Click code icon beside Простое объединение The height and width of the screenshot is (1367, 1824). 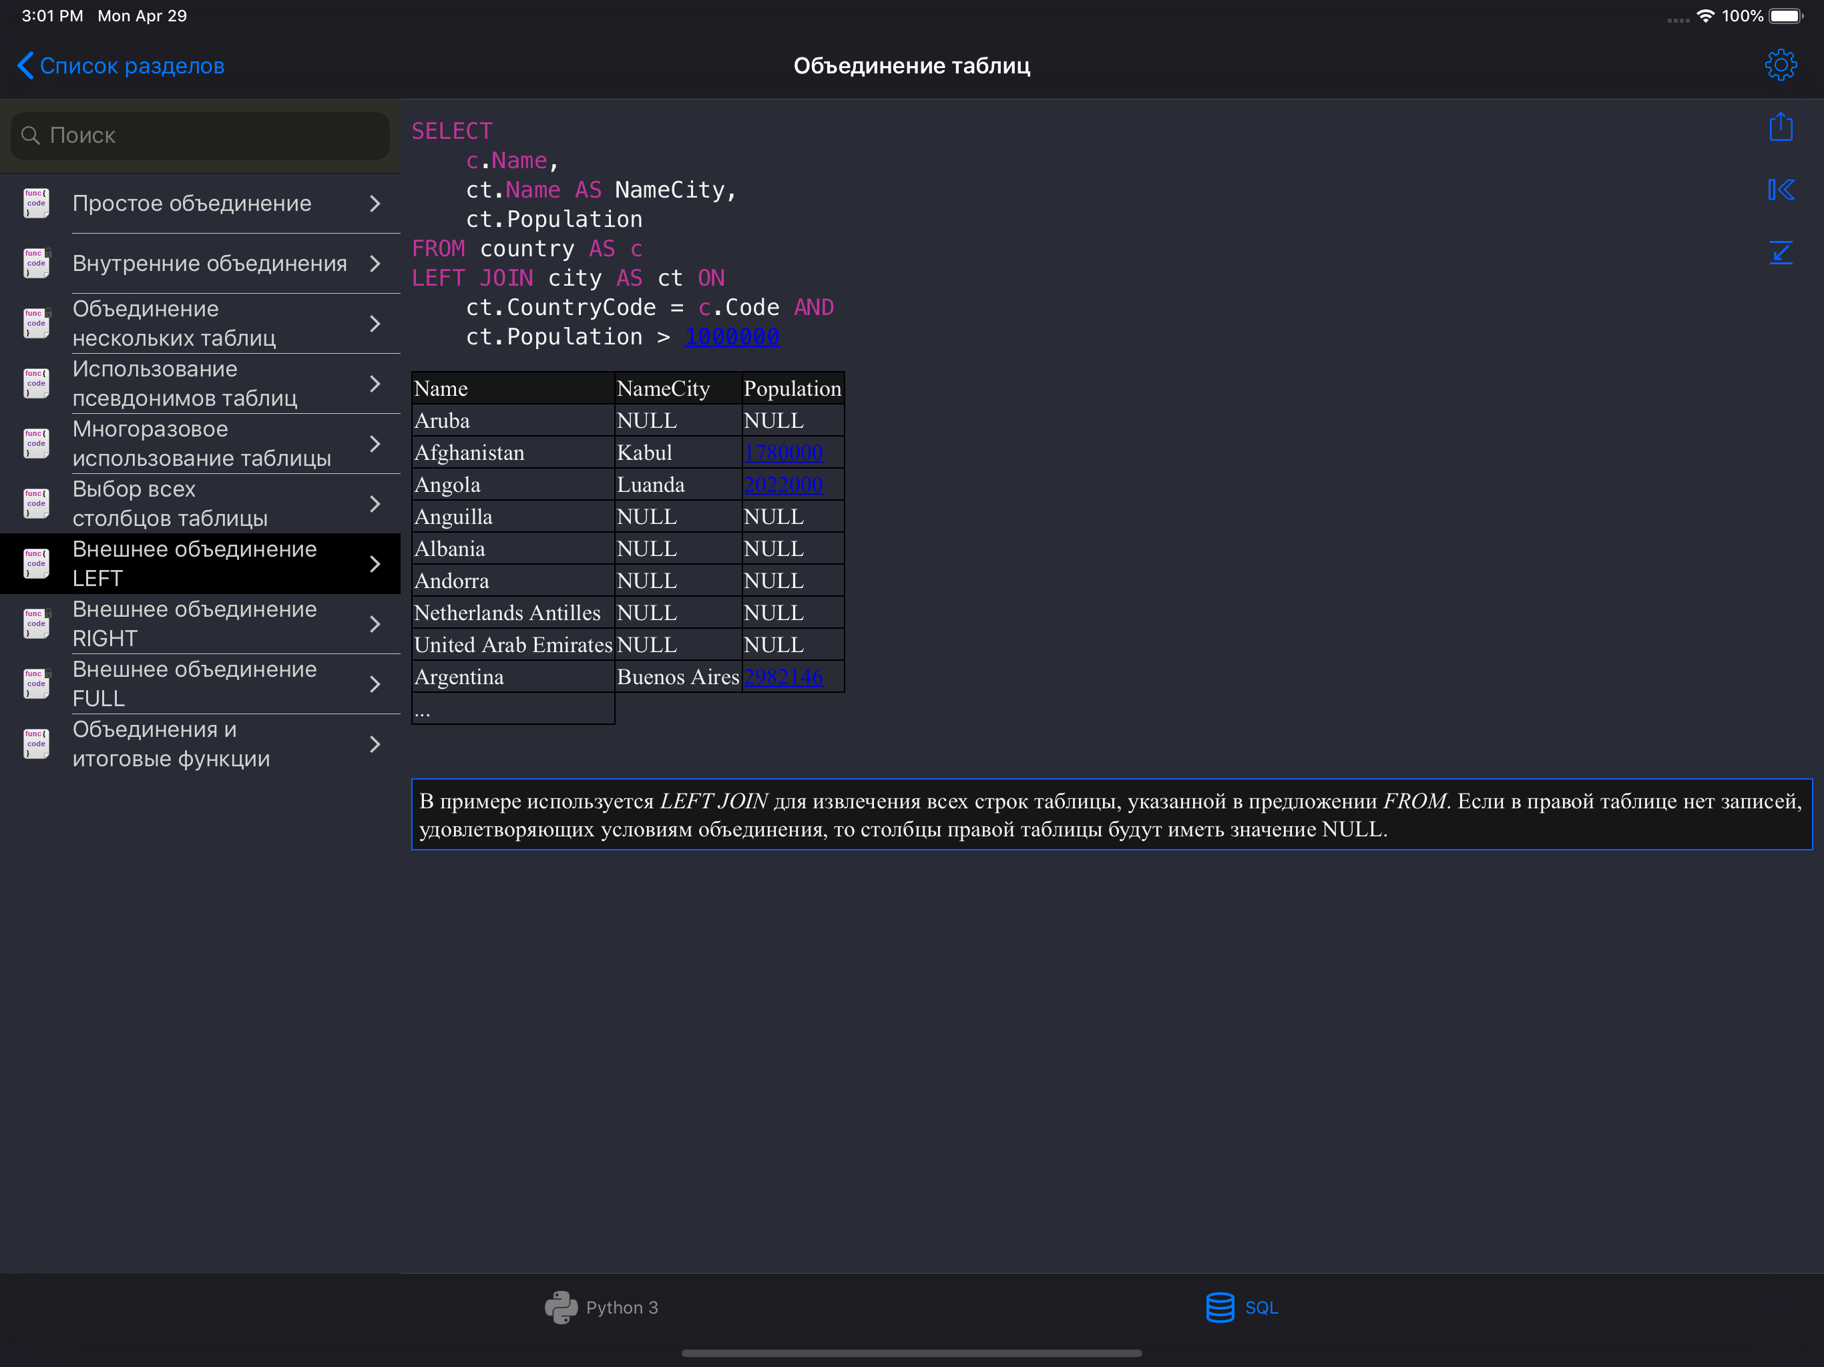tap(36, 203)
